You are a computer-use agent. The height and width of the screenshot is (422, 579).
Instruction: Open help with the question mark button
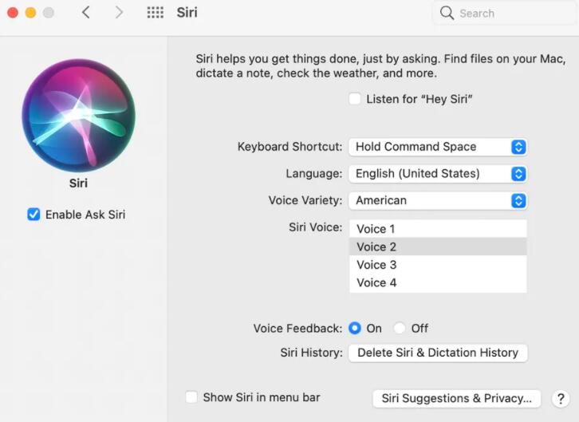[x=561, y=399]
